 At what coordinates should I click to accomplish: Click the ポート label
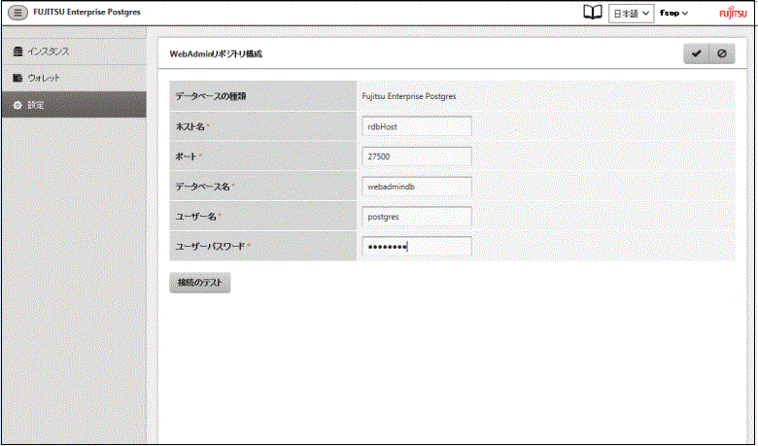pos(187,156)
